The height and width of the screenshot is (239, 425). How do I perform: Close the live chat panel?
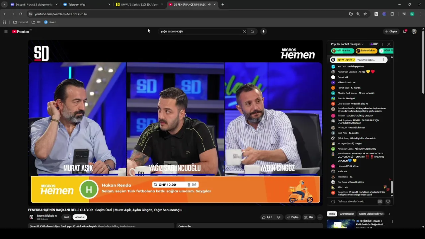point(389,44)
